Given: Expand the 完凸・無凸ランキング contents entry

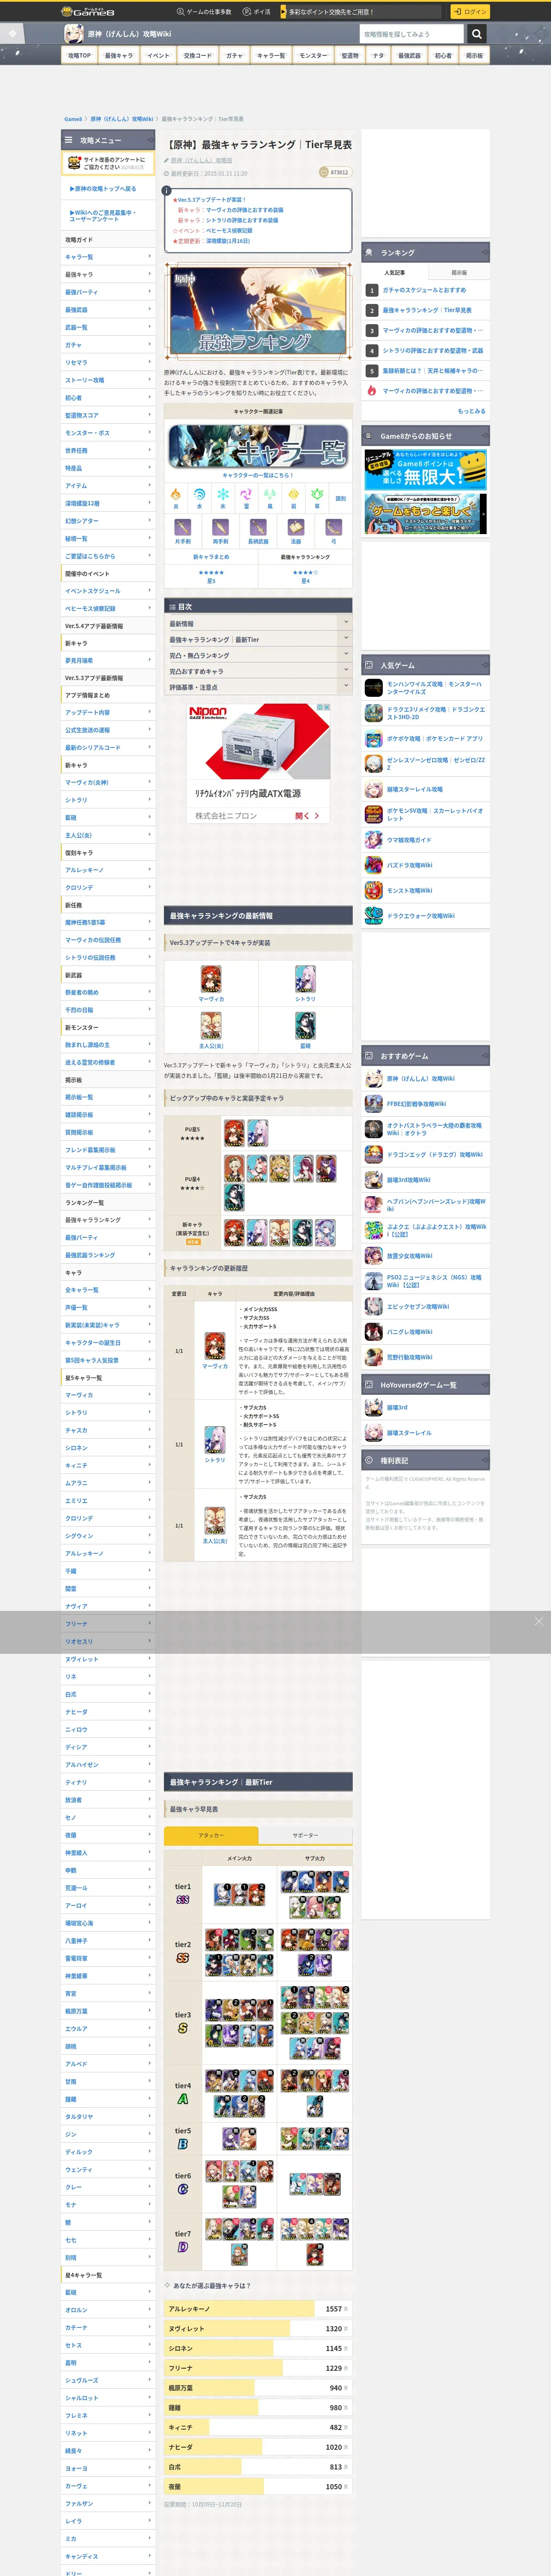Looking at the screenshot, I should [x=258, y=655].
